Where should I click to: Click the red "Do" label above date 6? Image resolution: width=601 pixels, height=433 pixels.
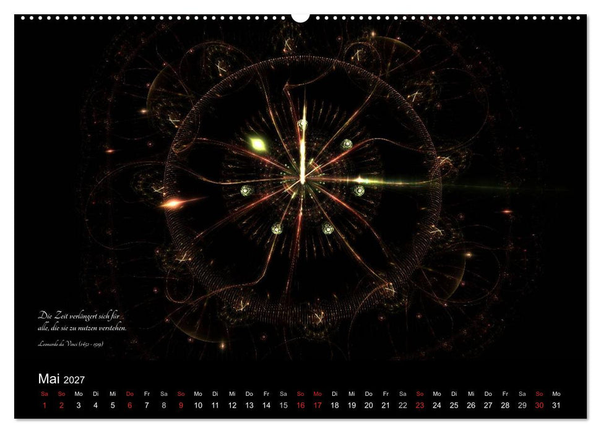129,393
